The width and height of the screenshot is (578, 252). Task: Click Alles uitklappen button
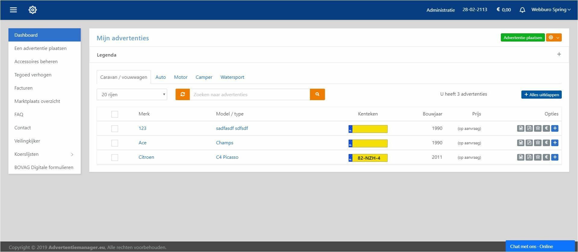541,95
